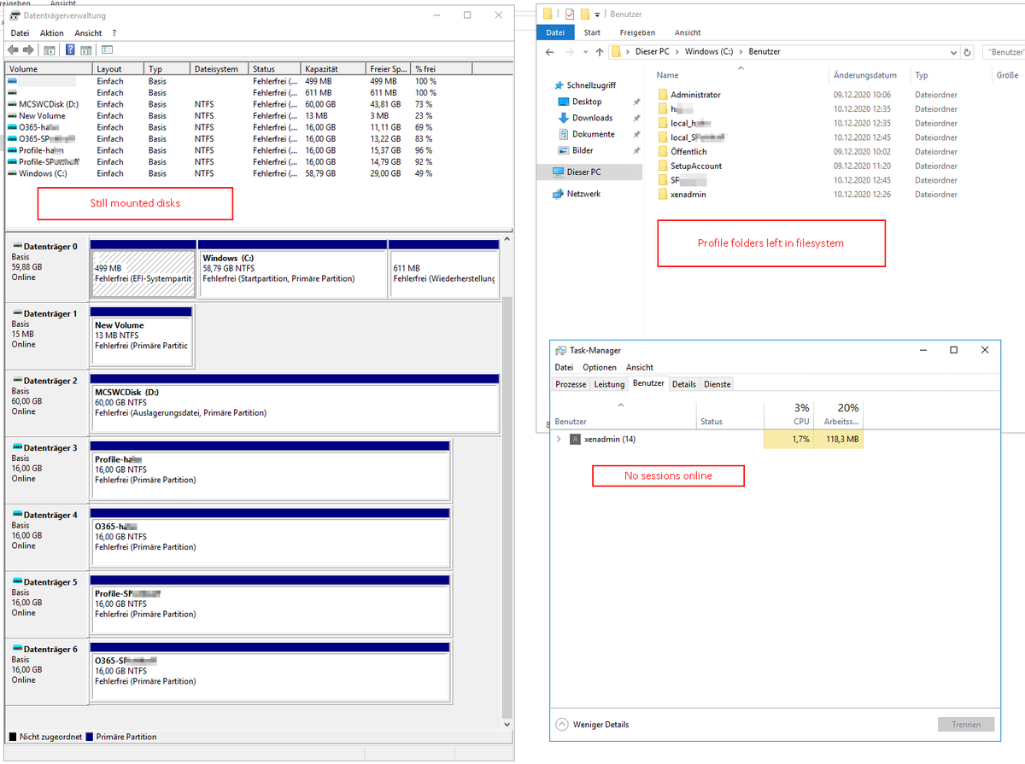Open the Aktion menu in Datenträgerverwaltung
Viewport: 1025px width, 764px height.
click(x=51, y=32)
